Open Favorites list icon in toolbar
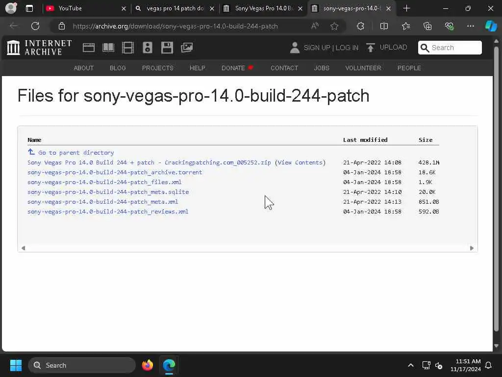 click(406, 26)
